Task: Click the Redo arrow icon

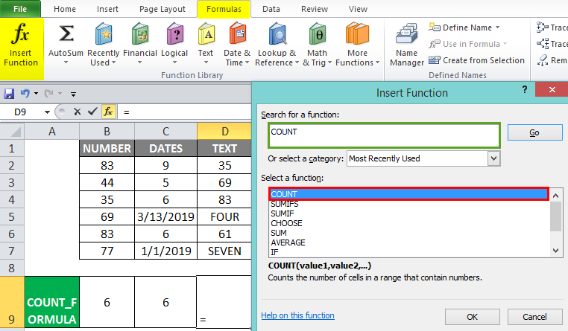Action: coord(48,94)
